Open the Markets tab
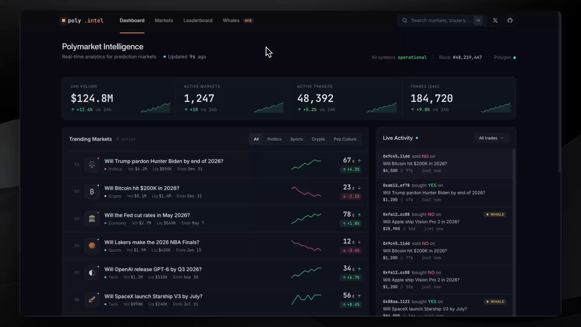The width and height of the screenshot is (581, 327). 164,20
